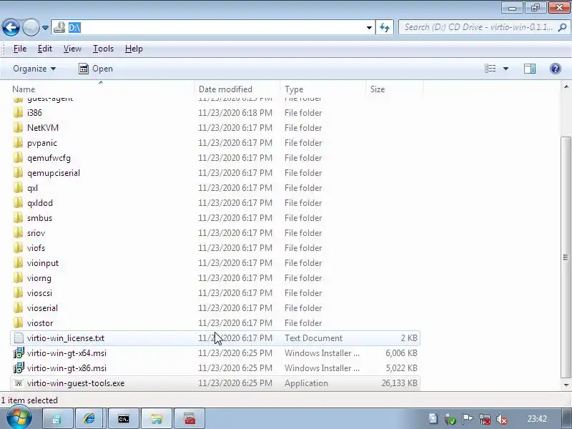Open Action Center flag tray icon
This screenshot has width=572, height=429.
[468, 419]
